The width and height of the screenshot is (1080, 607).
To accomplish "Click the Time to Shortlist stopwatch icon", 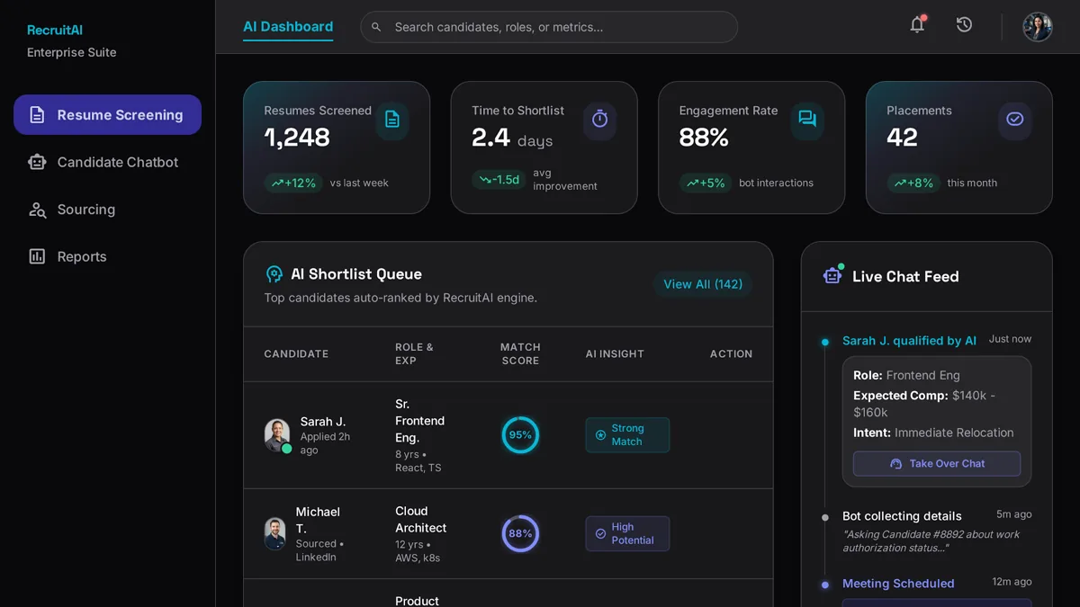I will coord(600,119).
